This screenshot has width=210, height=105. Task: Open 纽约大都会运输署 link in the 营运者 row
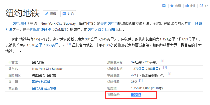tap(44, 88)
